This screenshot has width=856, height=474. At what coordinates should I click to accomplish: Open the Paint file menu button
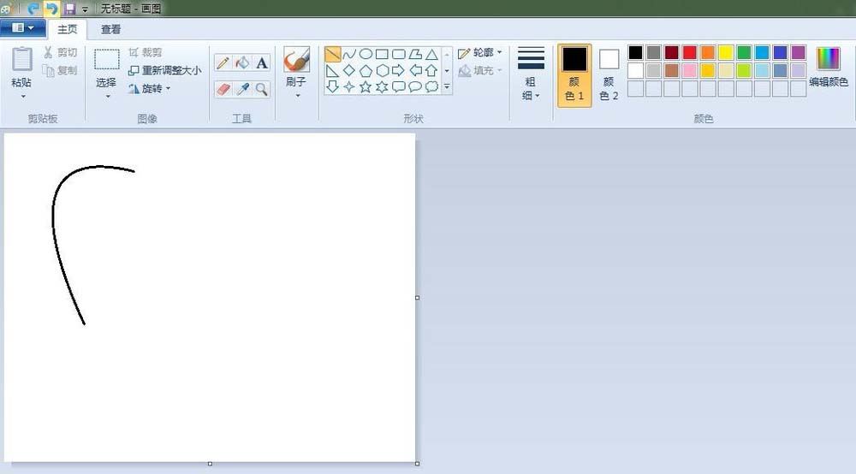(23, 28)
